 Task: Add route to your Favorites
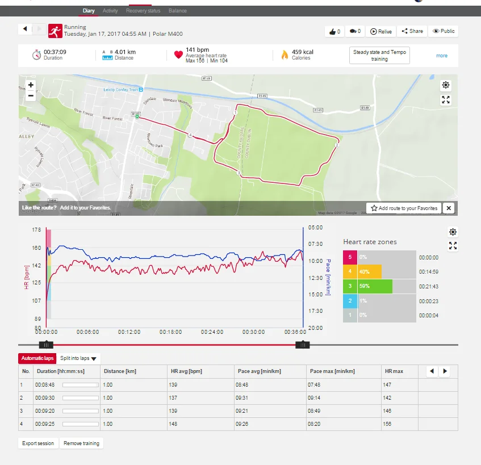(404, 208)
